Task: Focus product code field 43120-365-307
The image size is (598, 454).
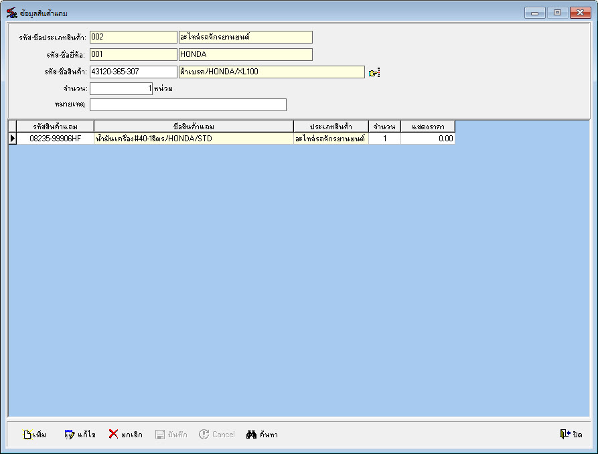Action: coord(133,72)
